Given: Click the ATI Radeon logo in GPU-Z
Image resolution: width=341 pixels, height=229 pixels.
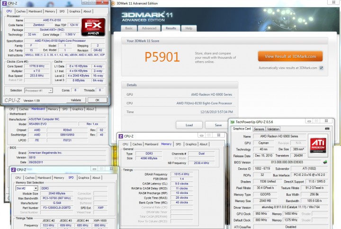Looking at the screenshot, I should click(x=318, y=146).
